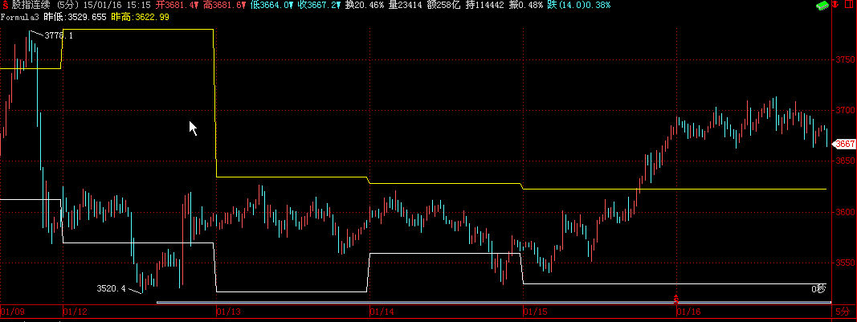
Task: Click the red S logo icon beside 股指连续
Action: [x=5, y=5]
